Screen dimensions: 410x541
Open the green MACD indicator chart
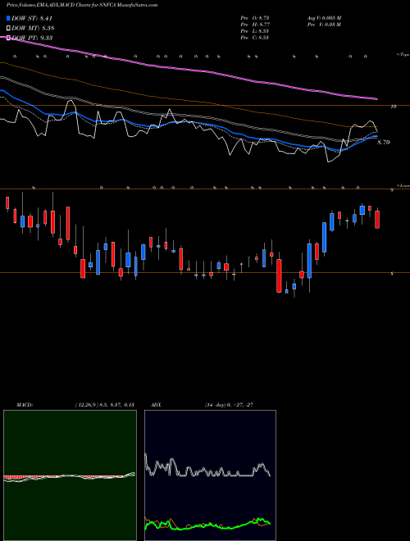click(x=70, y=475)
